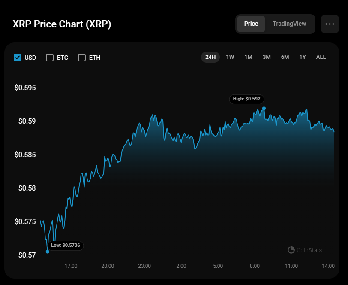The width and height of the screenshot is (348, 285).
Task: Open the three-dot more options menu
Action: point(330,24)
